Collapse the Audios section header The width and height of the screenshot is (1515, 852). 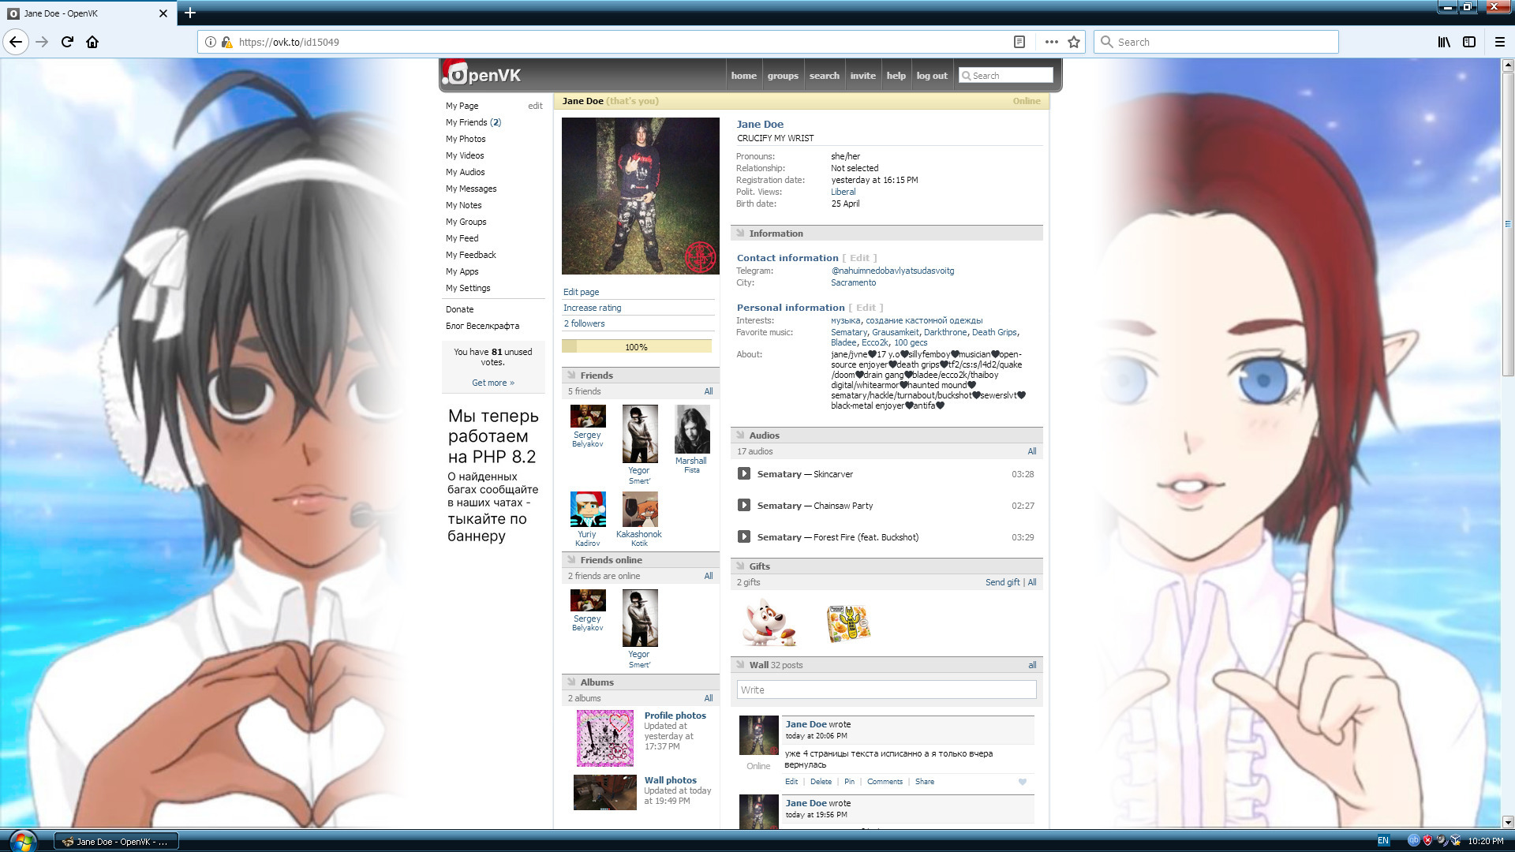tap(764, 435)
